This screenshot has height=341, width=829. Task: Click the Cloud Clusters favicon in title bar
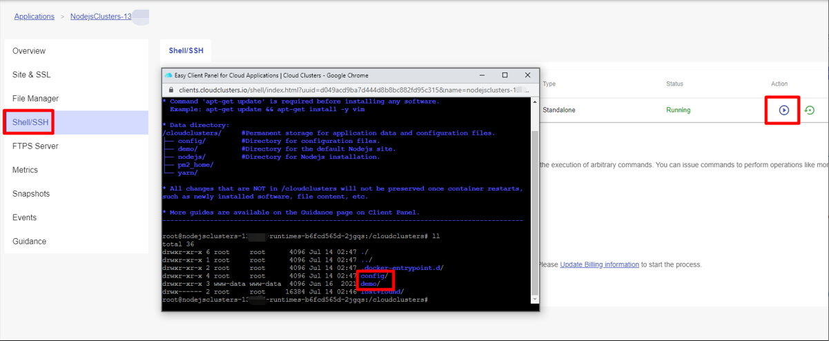tap(168, 75)
